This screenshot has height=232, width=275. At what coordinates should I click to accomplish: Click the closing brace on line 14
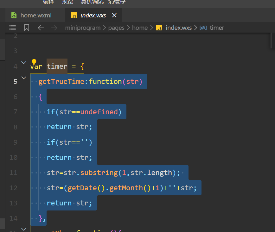point(41,218)
